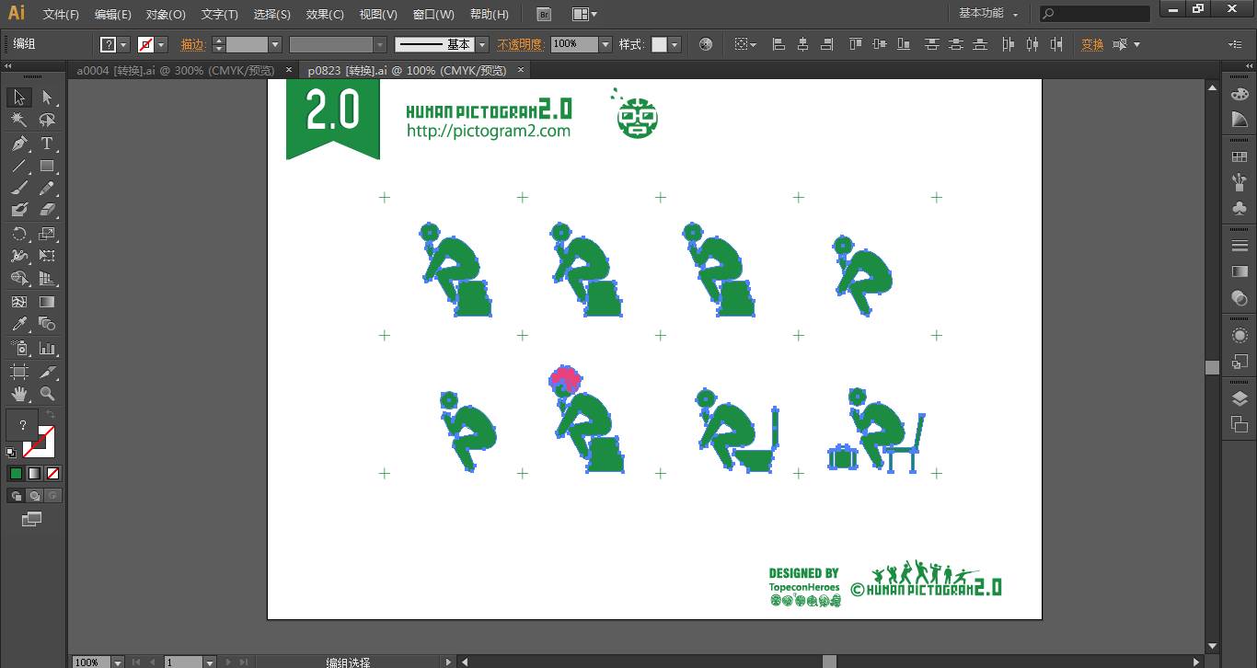Select the Blend tool
The height and width of the screenshot is (668, 1257).
(47, 324)
